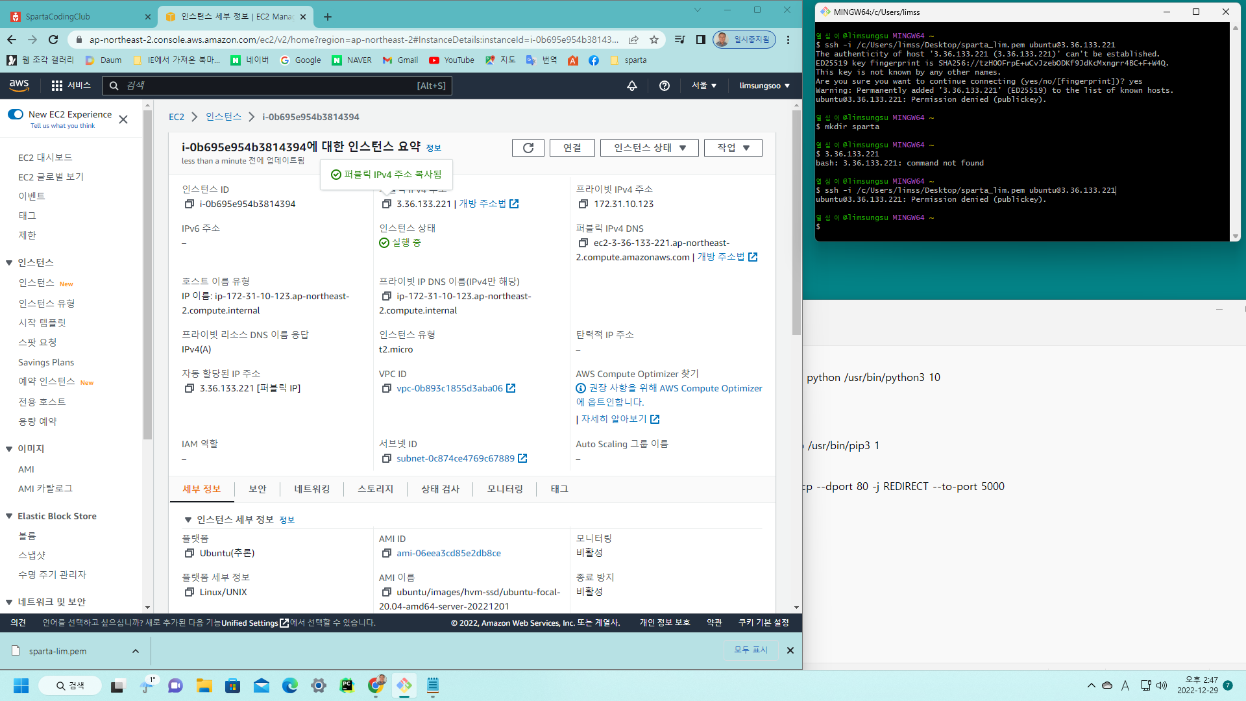Copy platform details Linux/UNIX

[189, 592]
